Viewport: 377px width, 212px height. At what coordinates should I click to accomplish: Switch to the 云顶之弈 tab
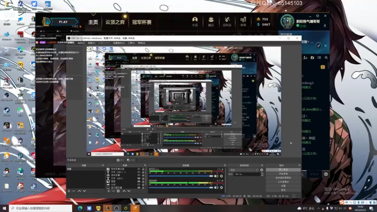[115, 22]
